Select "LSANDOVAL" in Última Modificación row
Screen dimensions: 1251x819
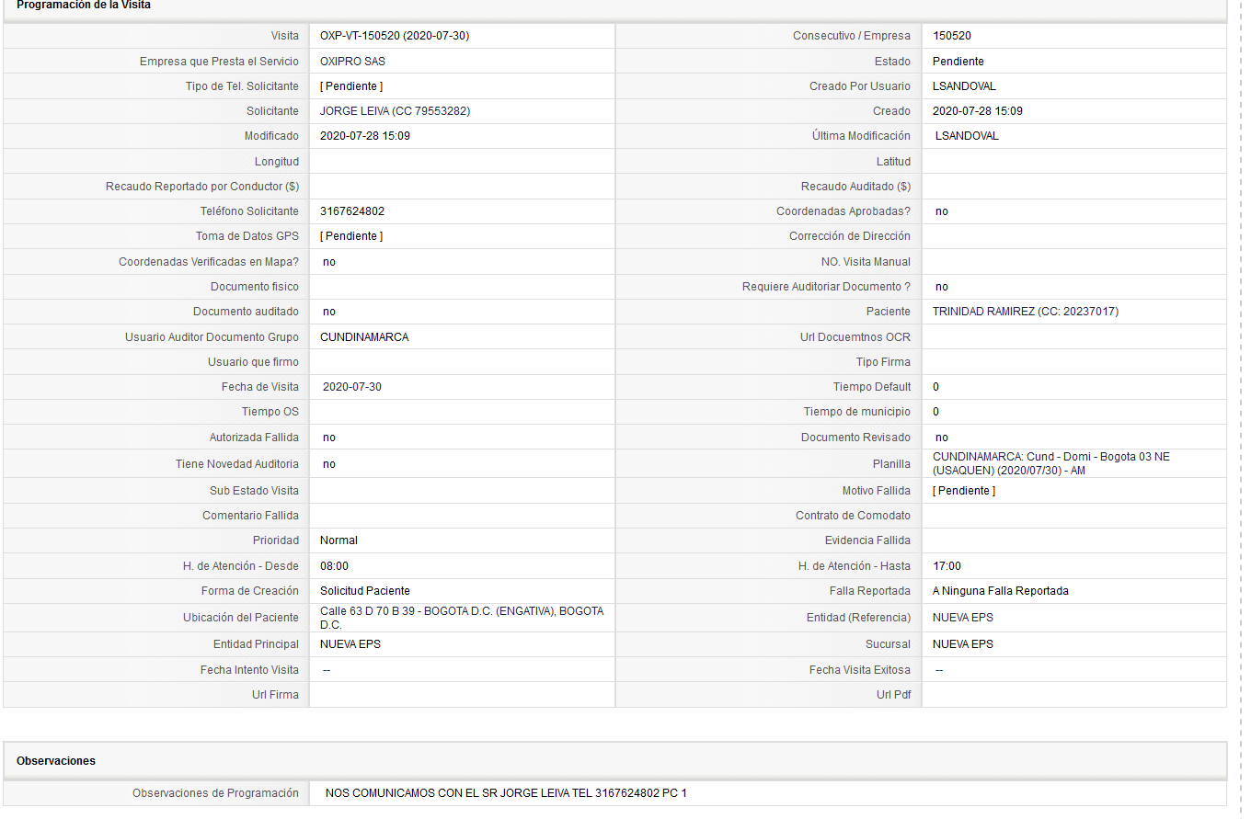tap(967, 136)
